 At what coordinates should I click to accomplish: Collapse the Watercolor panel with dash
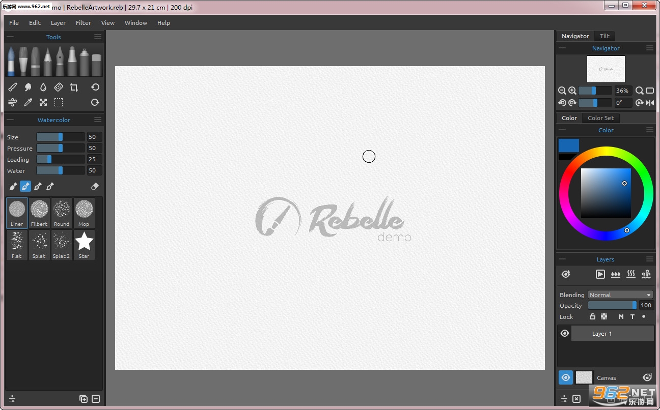pos(10,120)
